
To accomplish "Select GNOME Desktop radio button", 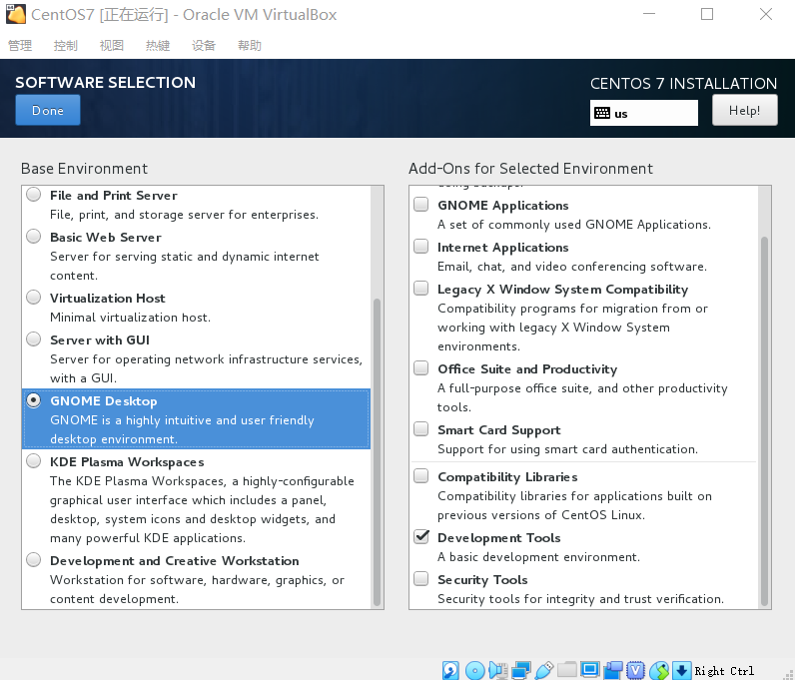I will coord(34,400).
